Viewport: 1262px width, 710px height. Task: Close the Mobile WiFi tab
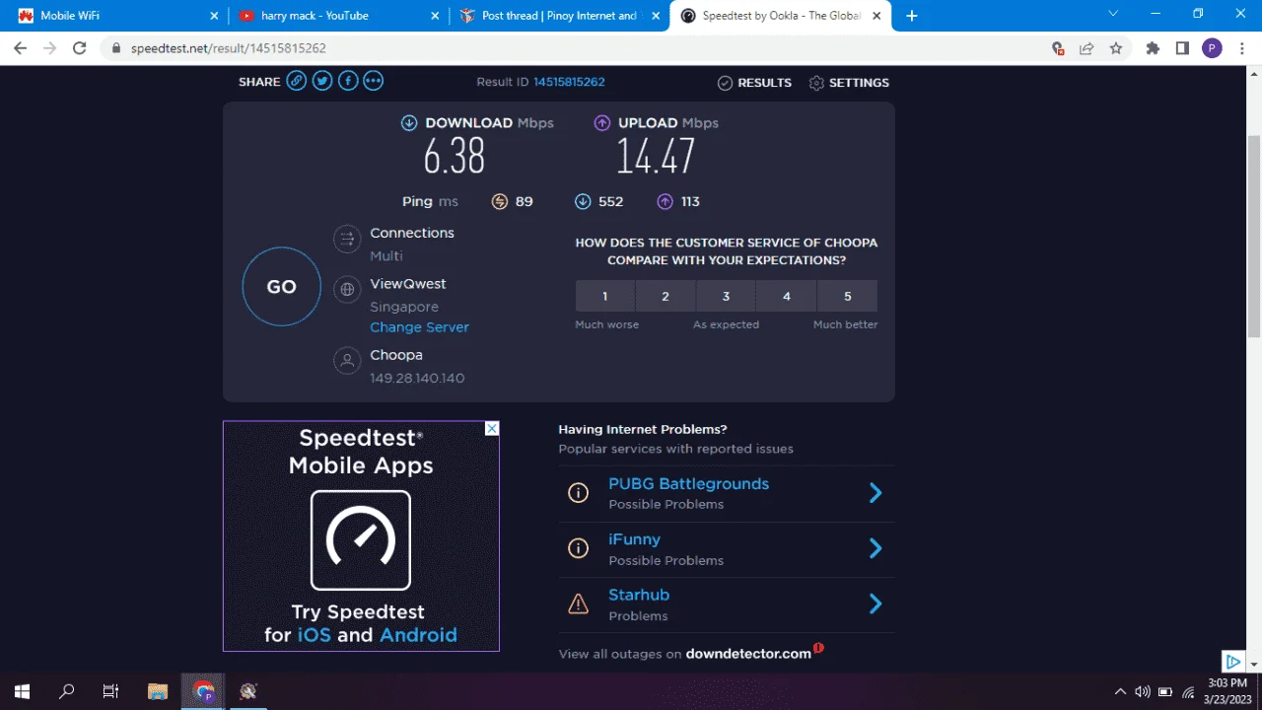pos(215,16)
